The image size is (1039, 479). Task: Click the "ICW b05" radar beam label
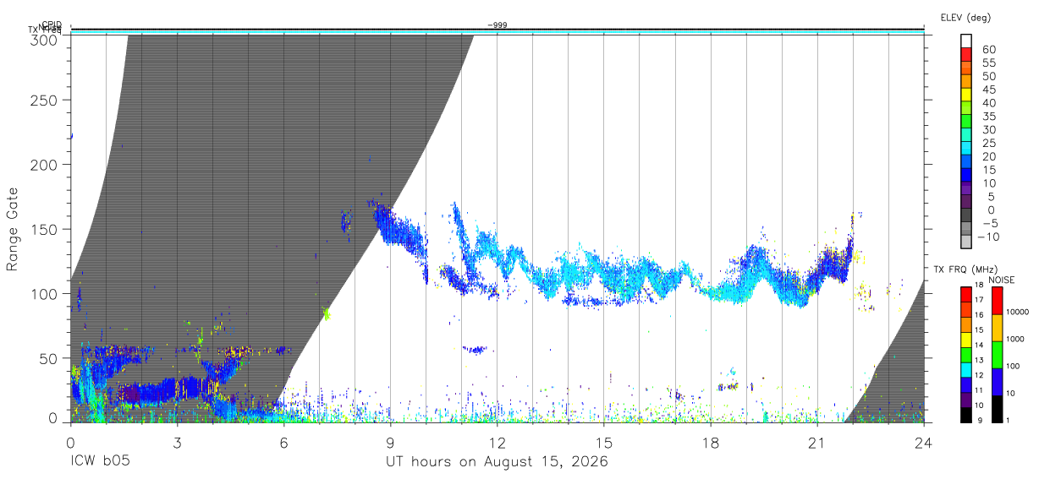click(x=99, y=462)
